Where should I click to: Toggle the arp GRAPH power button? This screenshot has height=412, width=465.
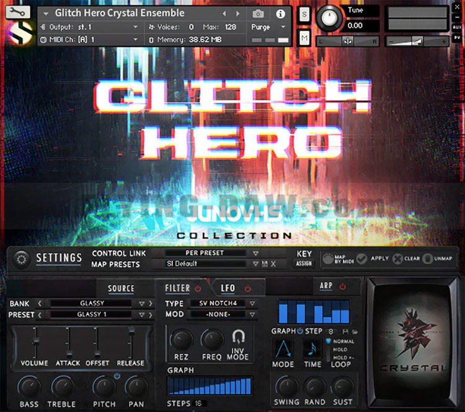pos(300,331)
